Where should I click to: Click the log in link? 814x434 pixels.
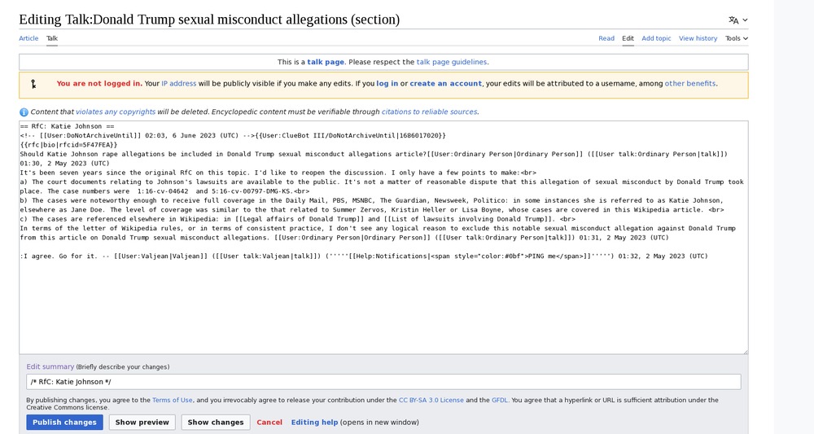pyautogui.click(x=387, y=84)
